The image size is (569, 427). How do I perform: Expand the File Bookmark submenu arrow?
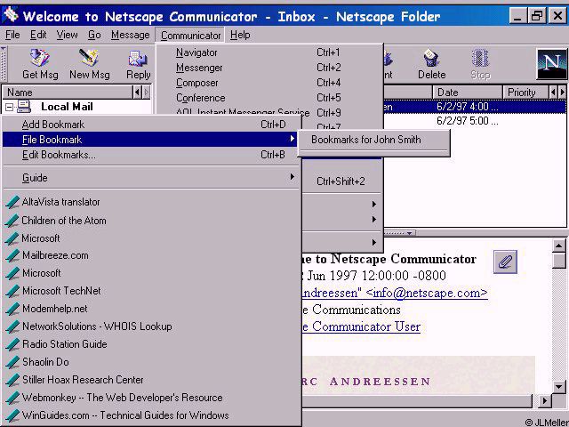coord(293,139)
